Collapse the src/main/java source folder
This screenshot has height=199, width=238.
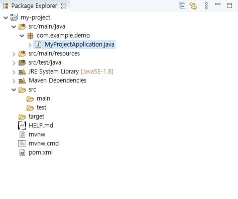click(x=14, y=26)
